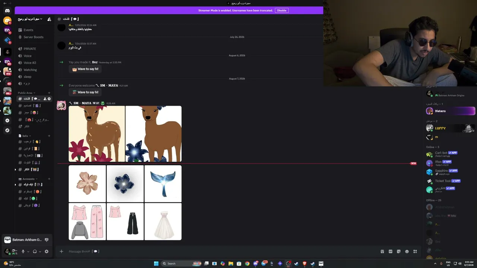Open Netero member profile
The image size is (477, 268).
pos(451,111)
